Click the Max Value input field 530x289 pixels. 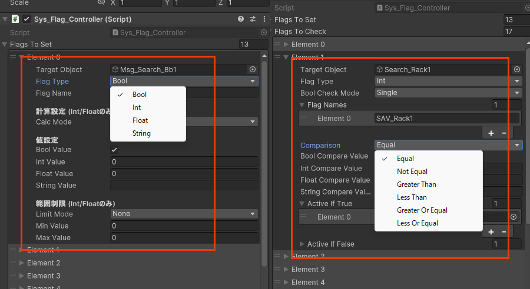[184, 238]
